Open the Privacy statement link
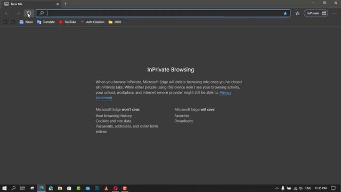Image resolution: width=341 pixels, height=192 pixels. click(x=225, y=92)
